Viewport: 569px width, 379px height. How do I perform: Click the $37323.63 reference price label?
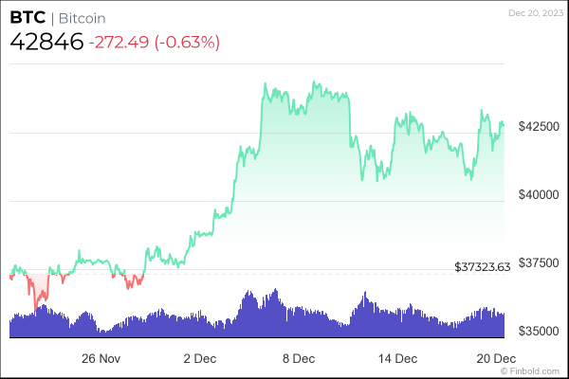pos(483,267)
